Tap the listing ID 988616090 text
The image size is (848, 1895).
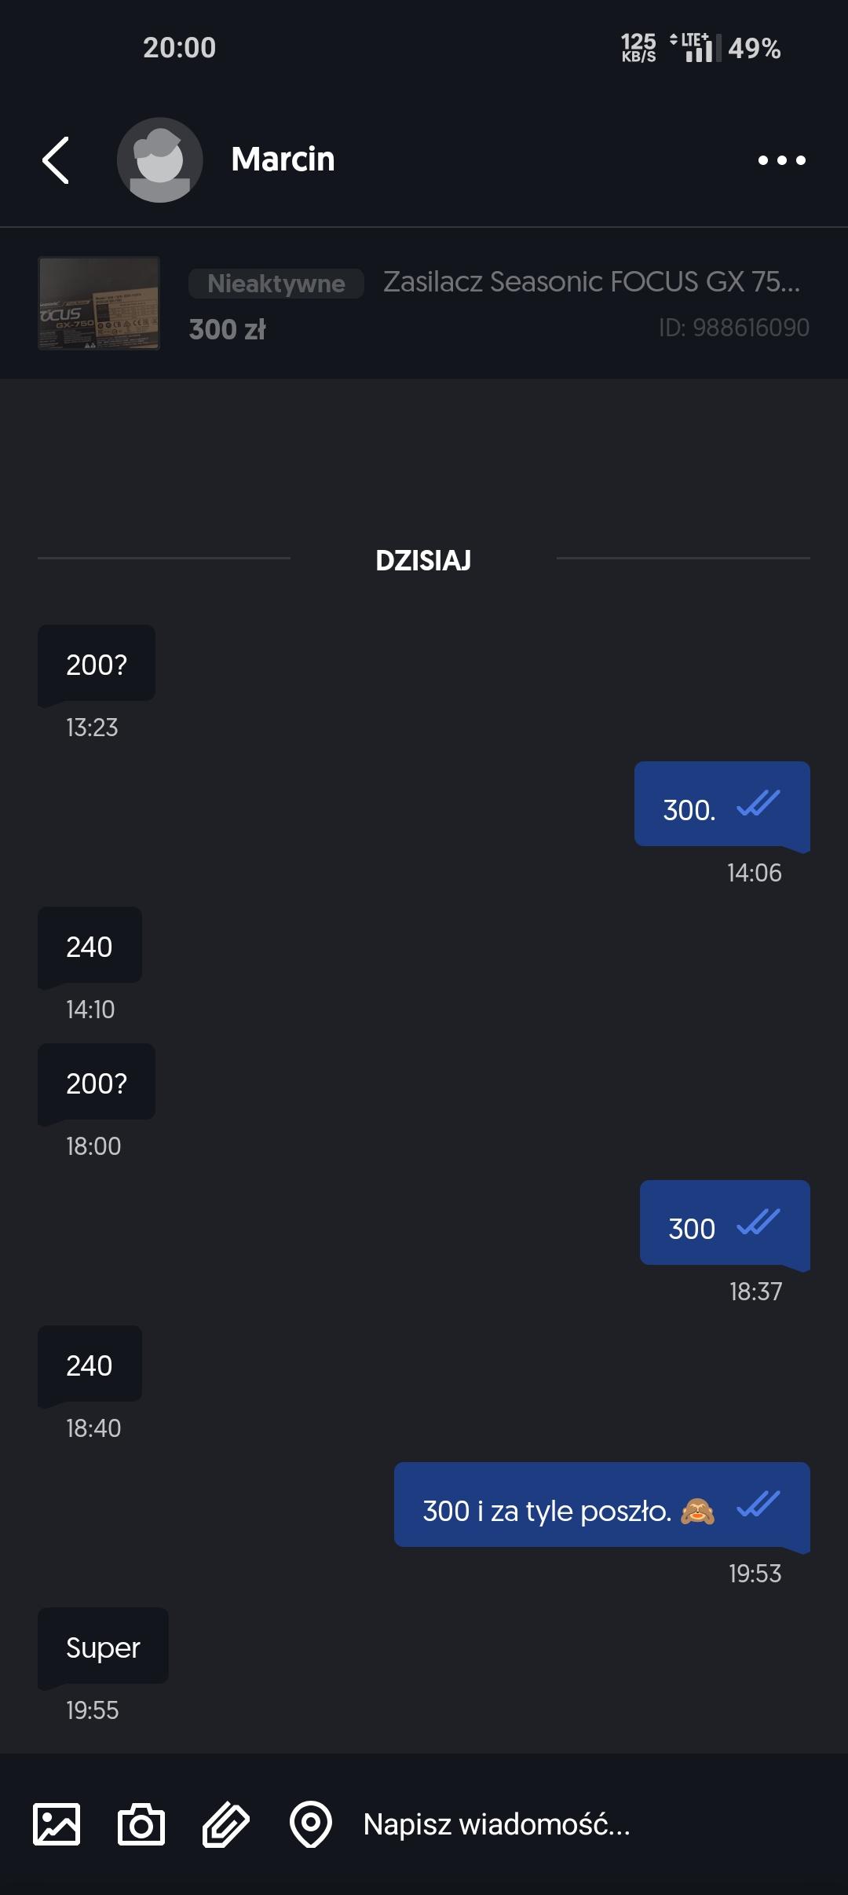733,328
